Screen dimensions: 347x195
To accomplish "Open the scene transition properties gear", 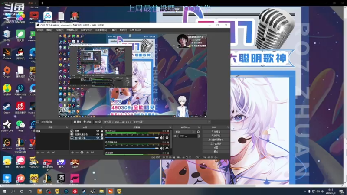I will 198,132.
